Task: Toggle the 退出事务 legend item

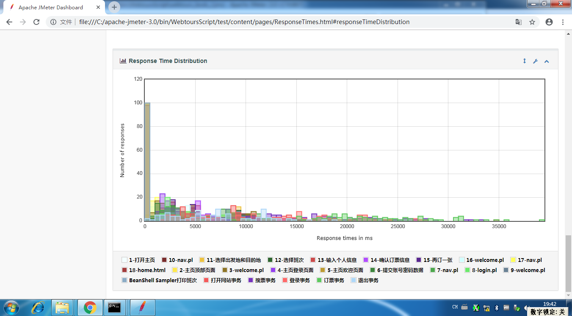Action: coord(365,281)
